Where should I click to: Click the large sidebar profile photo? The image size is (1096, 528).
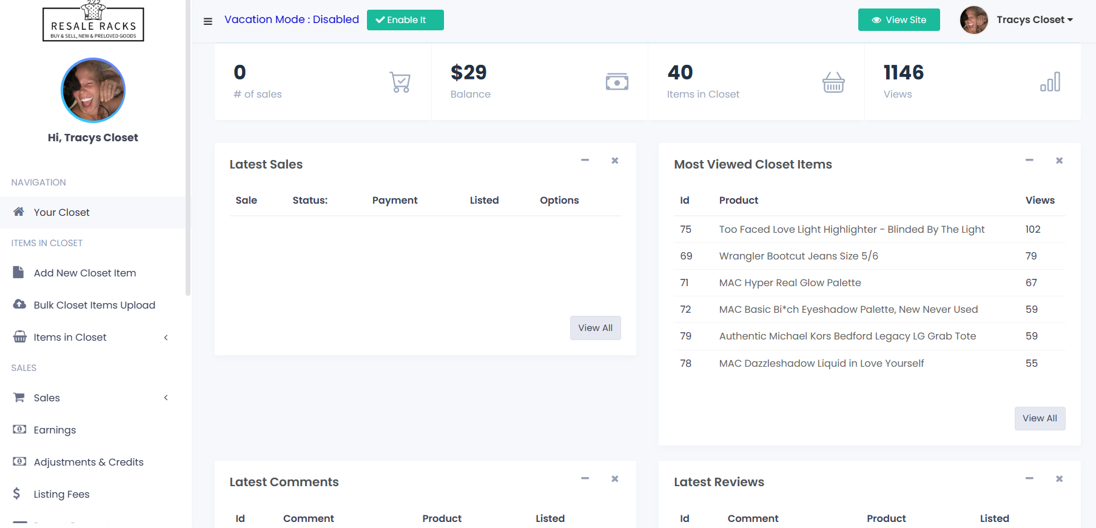(x=93, y=90)
